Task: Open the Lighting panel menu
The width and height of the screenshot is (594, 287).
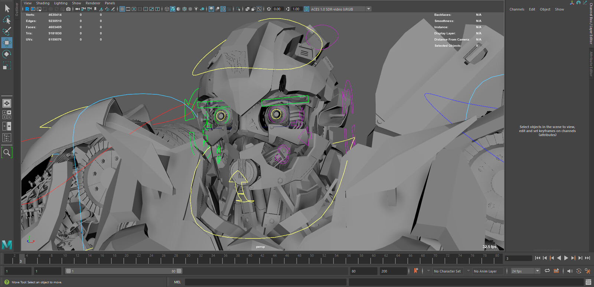Action: [x=61, y=3]
